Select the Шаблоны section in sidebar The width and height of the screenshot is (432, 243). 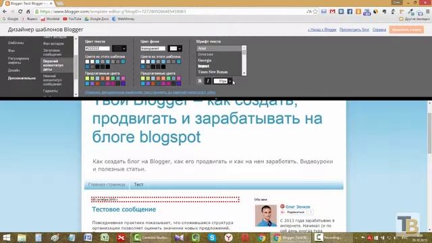coord(16,43)
